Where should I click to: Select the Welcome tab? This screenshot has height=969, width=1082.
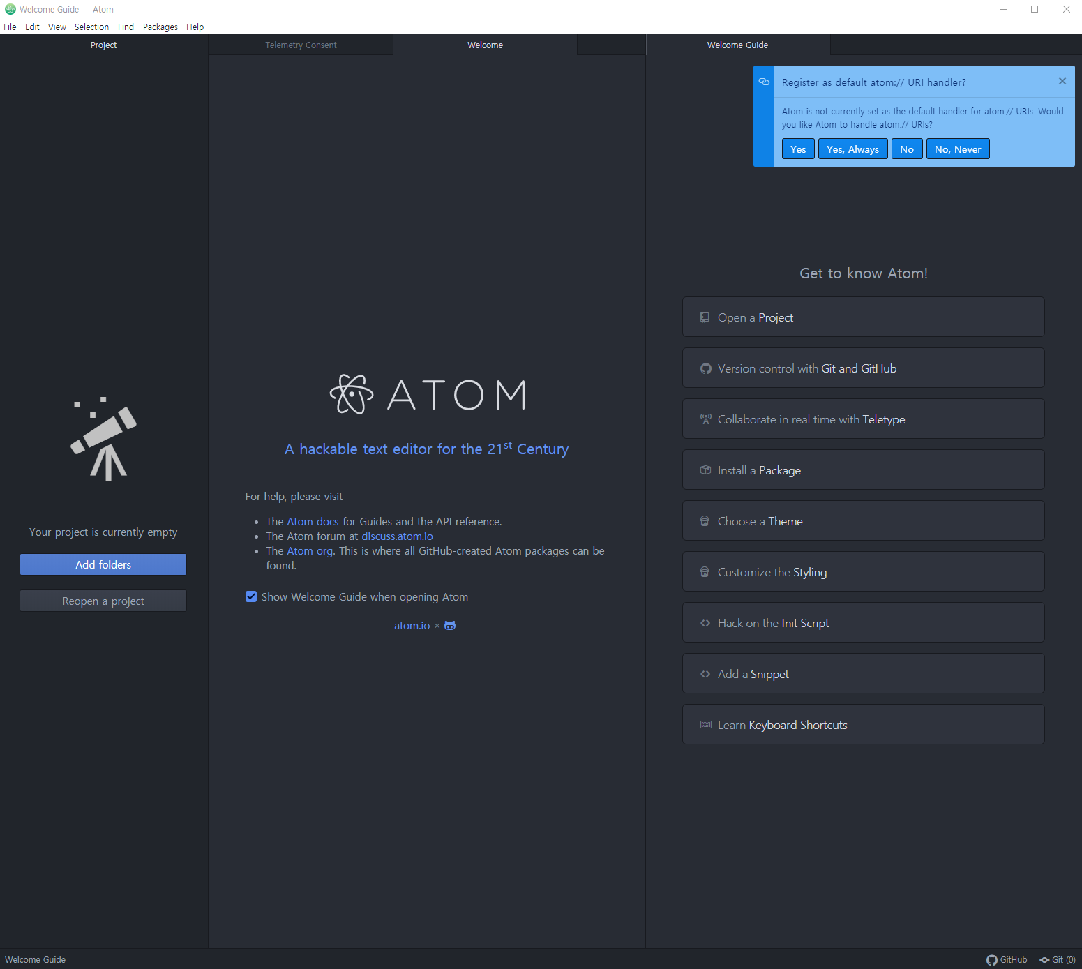(485, 45)
